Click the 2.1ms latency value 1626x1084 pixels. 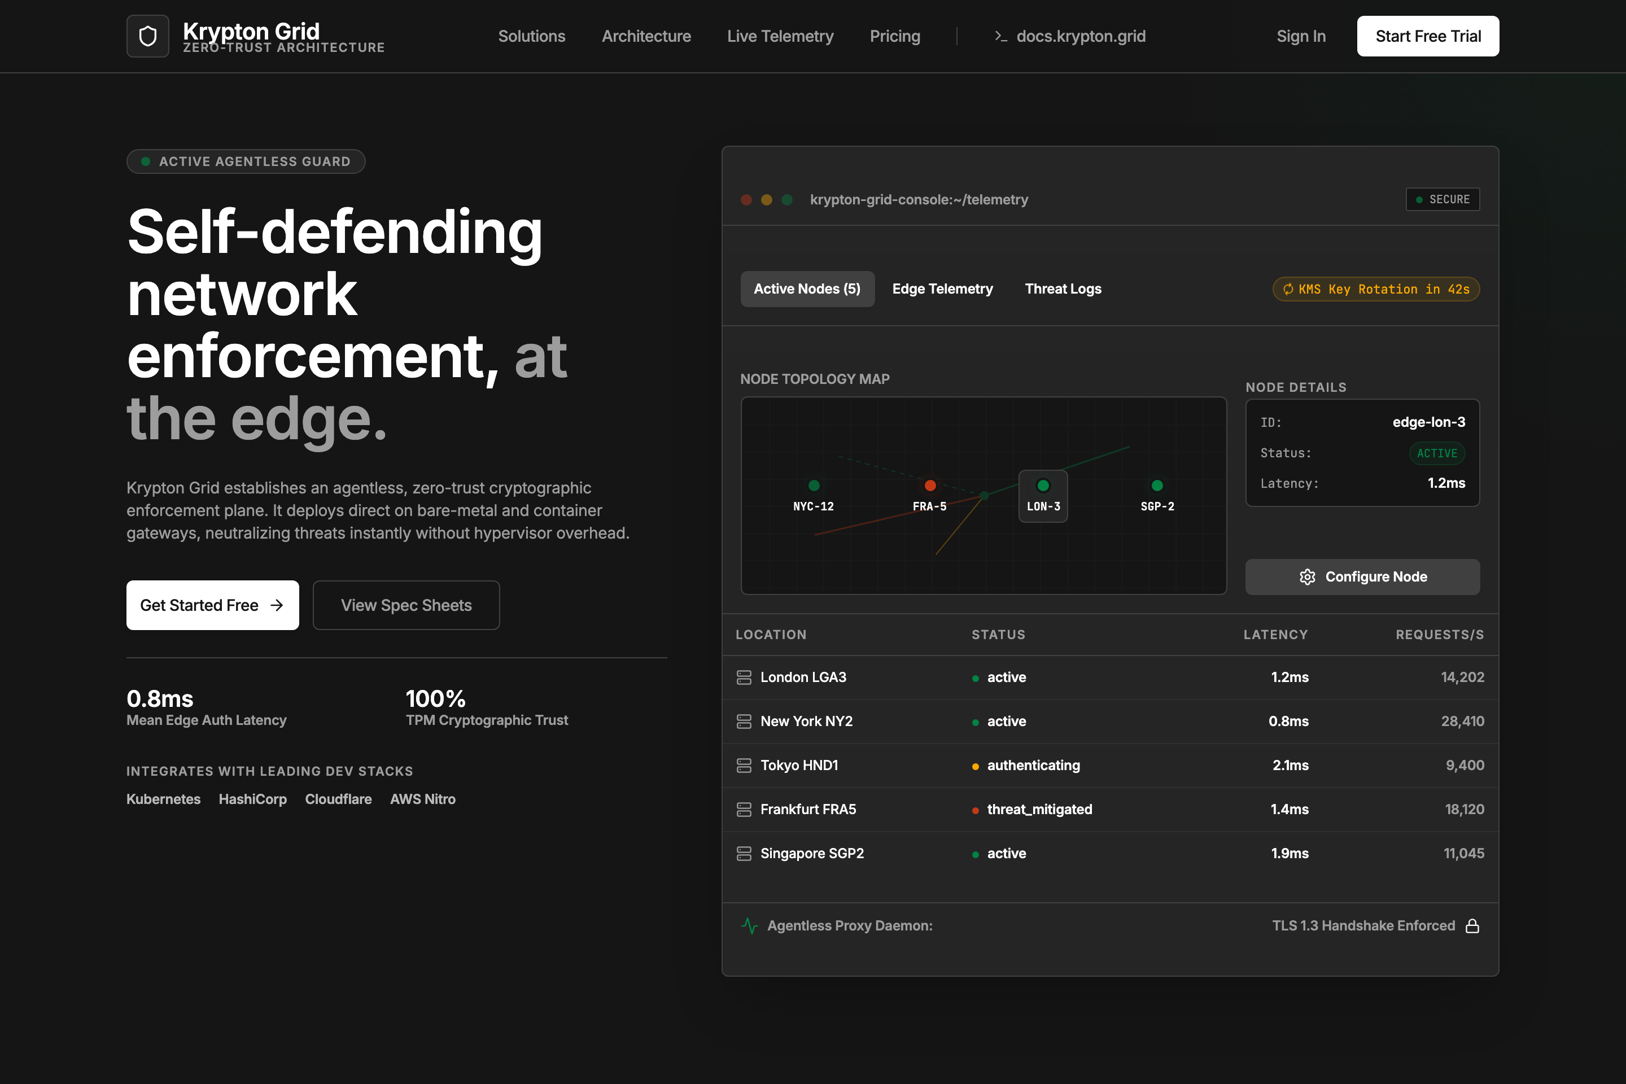pos(1291,766)
